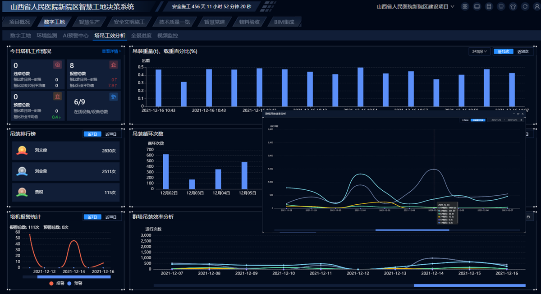Click calendar icon in popup date range

click(x=521, y=120)
